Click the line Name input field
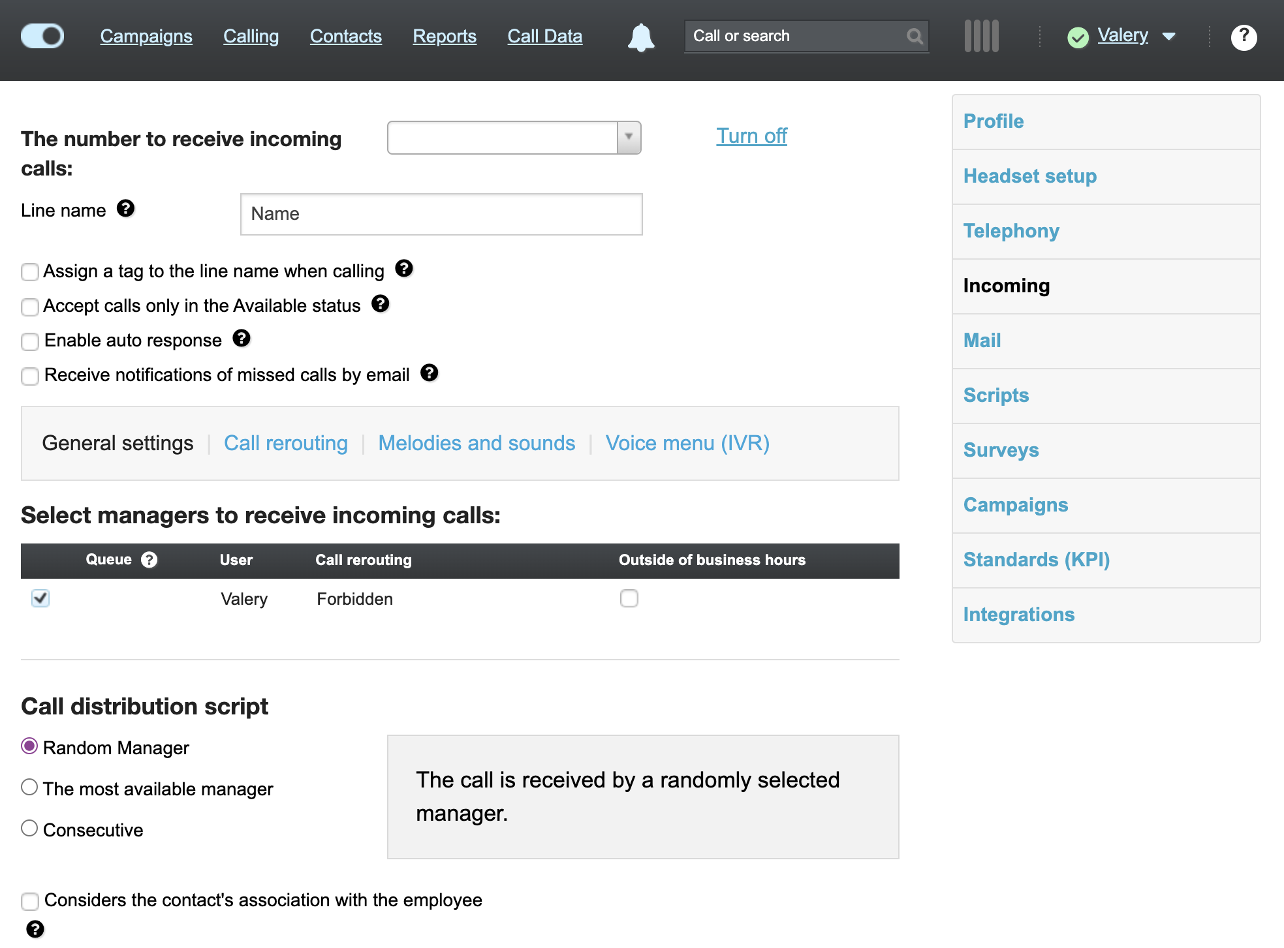 pyautogui.click(x=441, y=214)
